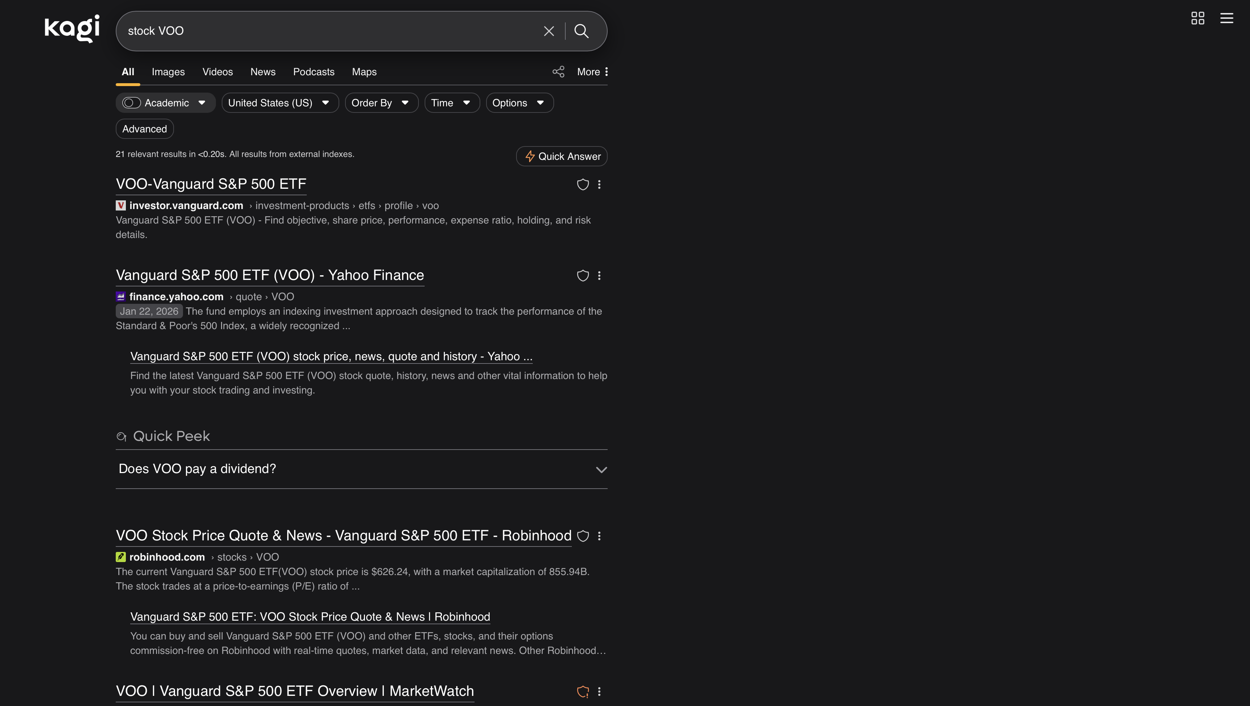The width and height of the screenshot is (1250, 706).
Task: Toggle the Academic lens switch
Action: pyautogui.click(x=130, y=102)
